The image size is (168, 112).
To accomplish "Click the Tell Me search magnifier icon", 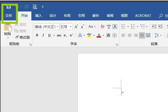I will [x=161, y=16].
